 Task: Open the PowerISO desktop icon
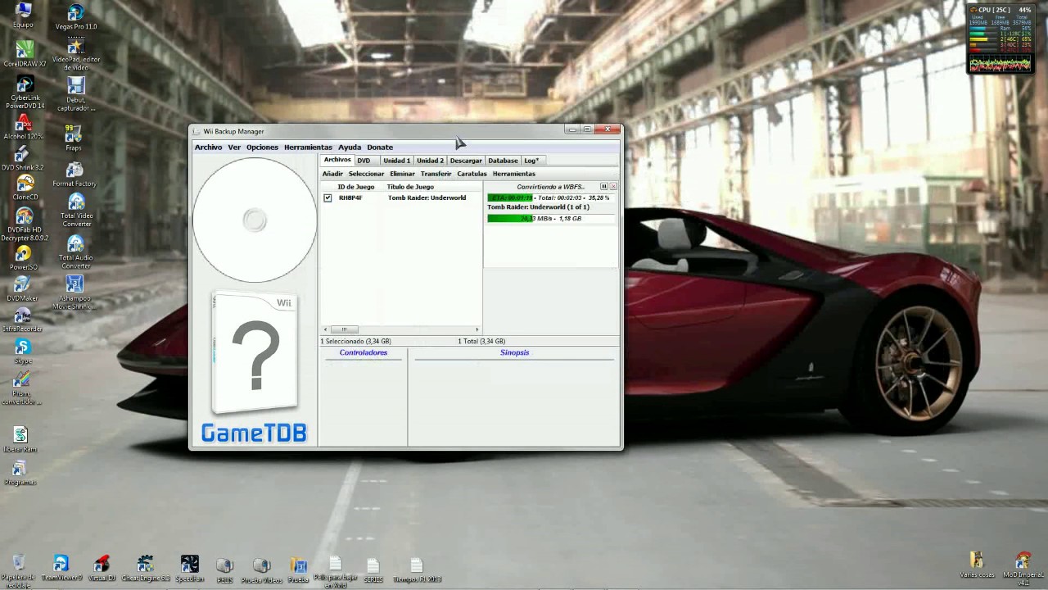[24, 259]
